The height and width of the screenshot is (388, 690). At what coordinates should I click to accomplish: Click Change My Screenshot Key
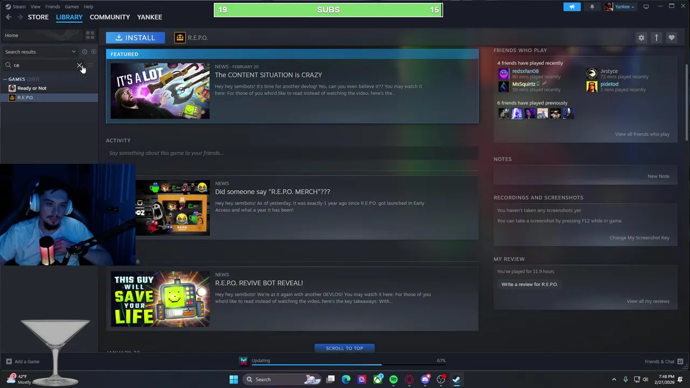(639, 238)
